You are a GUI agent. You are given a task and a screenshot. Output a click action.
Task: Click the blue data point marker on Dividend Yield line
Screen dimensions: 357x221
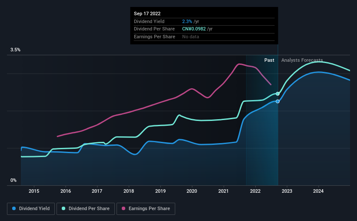point(277,101)
